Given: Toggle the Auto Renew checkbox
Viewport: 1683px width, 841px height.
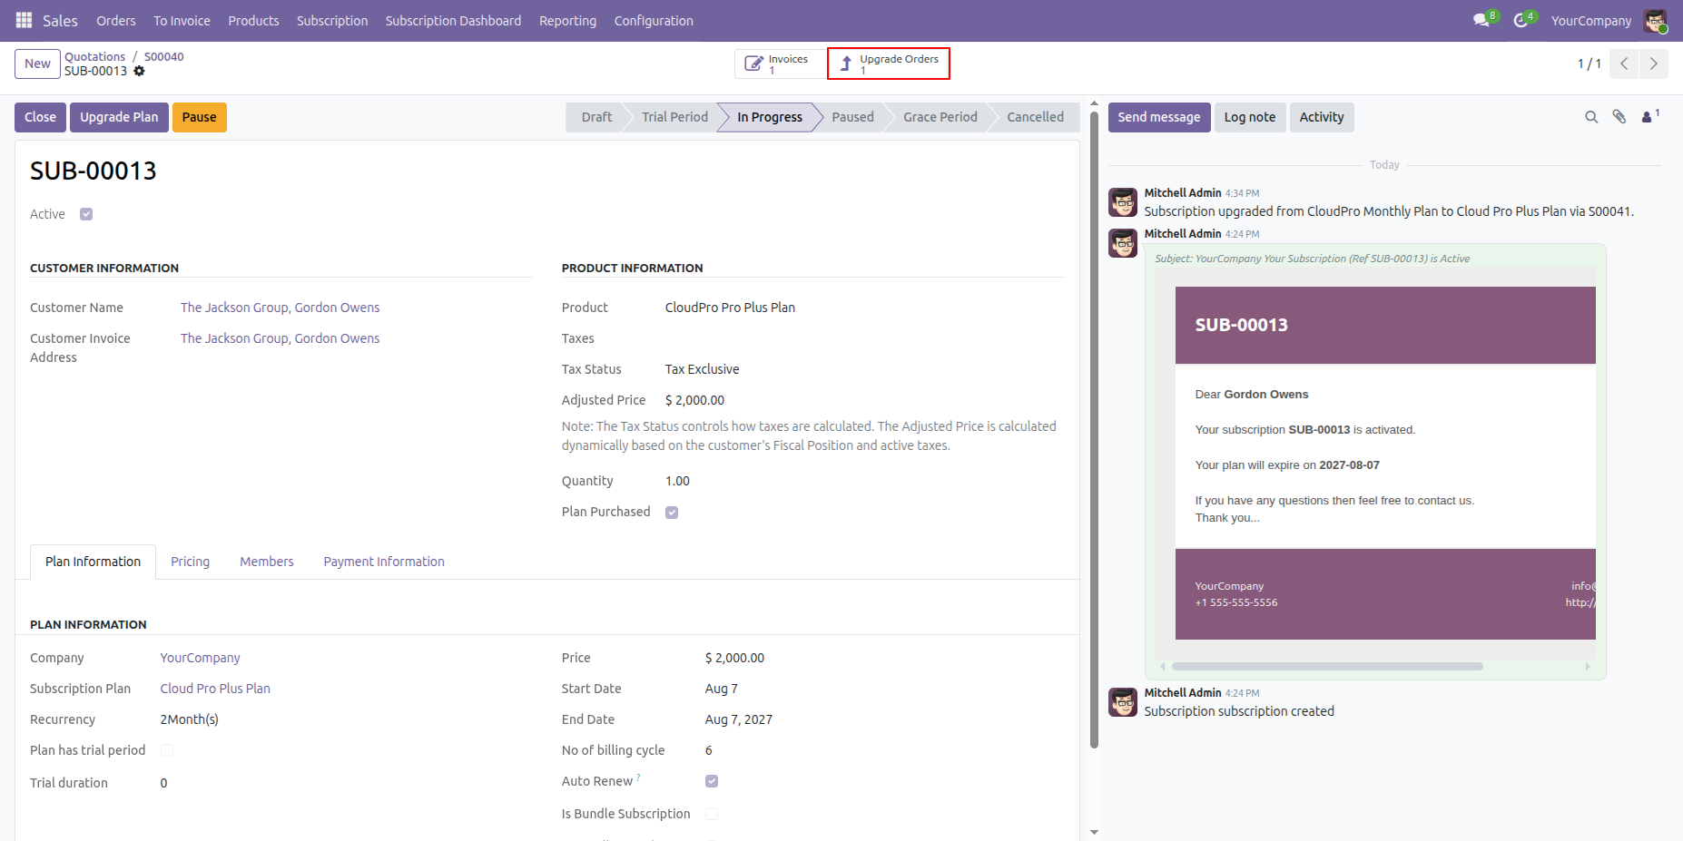Looking at the screenshot, I should [x=712, y=781].
